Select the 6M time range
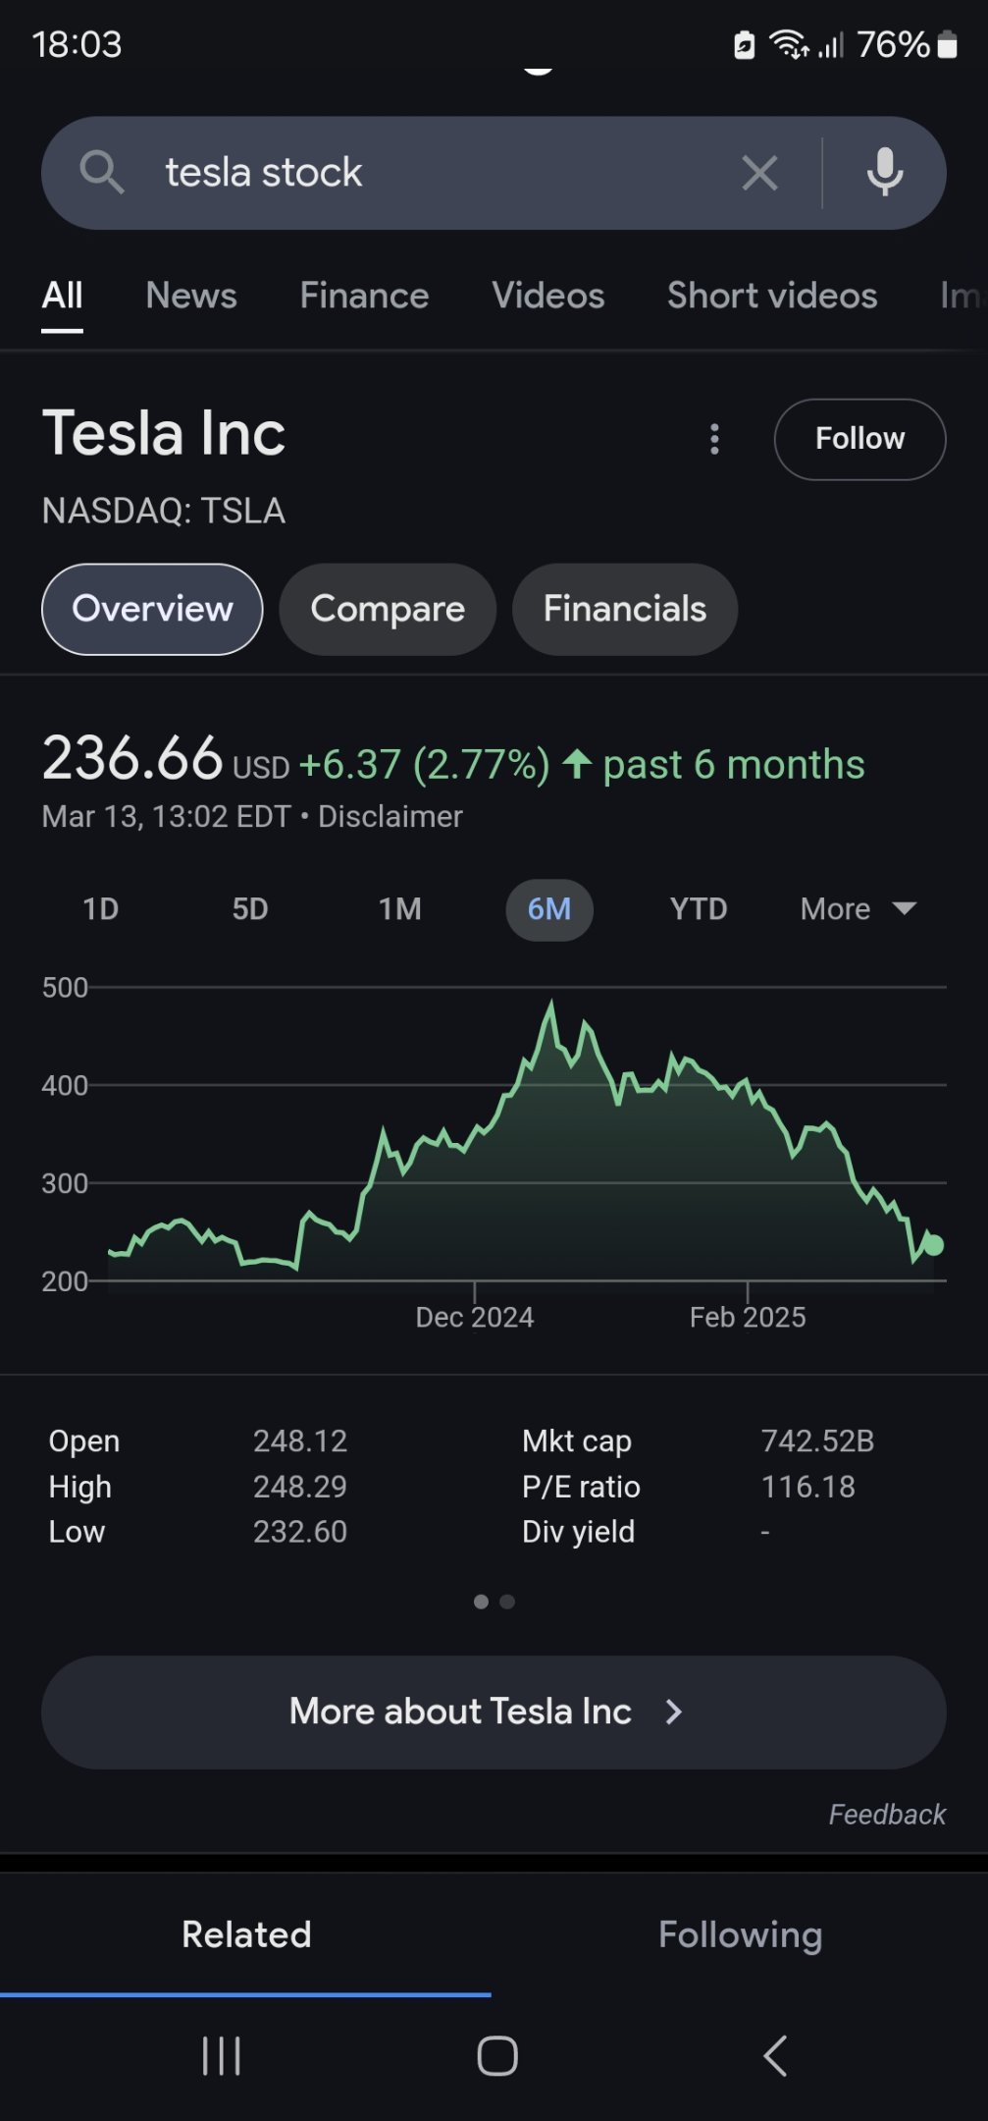 click(549, 909)
